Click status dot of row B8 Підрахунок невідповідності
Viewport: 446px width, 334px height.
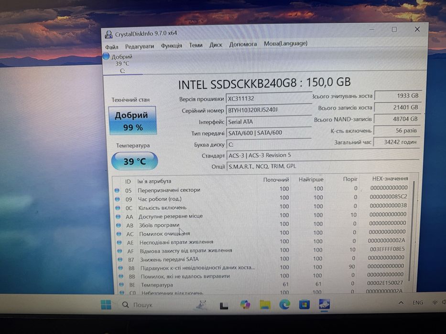pos(120,268)
